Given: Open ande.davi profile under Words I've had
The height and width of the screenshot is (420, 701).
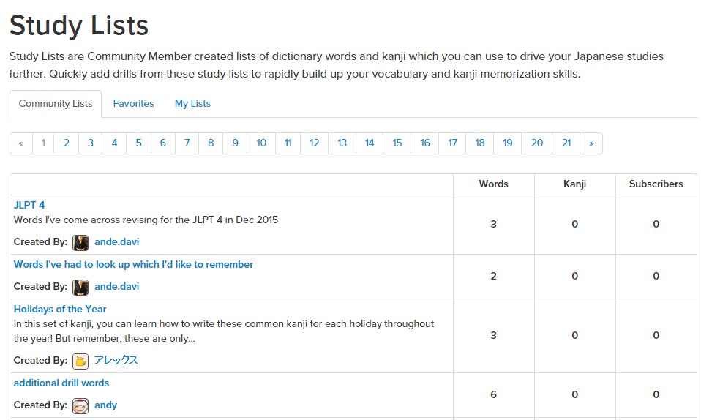Looking at the screenshot, I should click(116, 287).
